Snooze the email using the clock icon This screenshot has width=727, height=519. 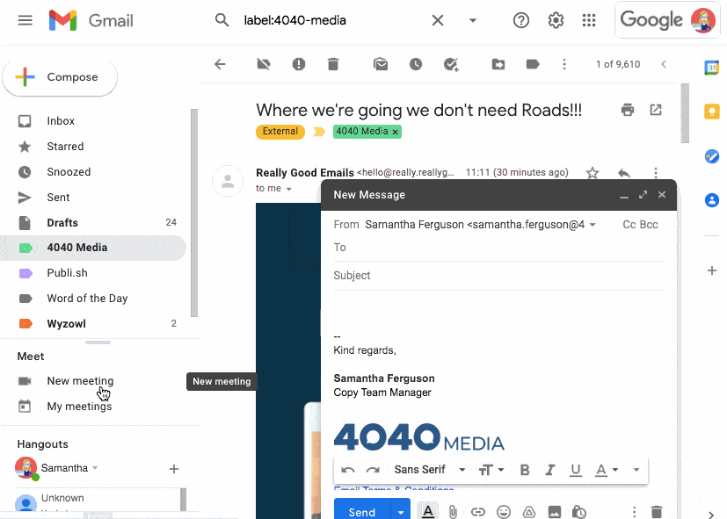click(416, 64)
